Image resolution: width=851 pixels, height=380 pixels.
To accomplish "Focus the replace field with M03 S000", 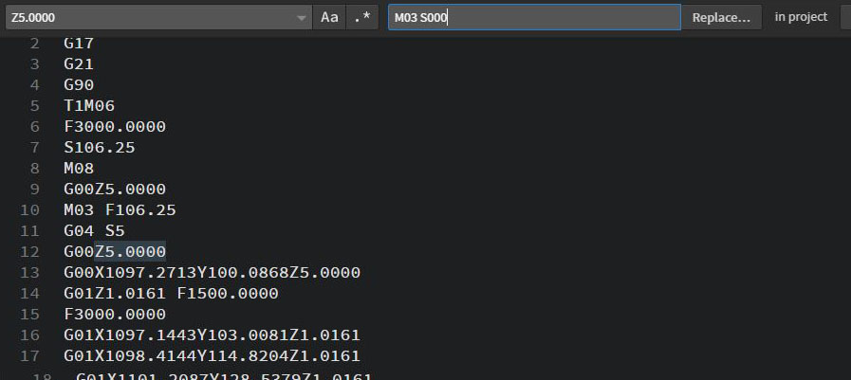I will (533, 17).
